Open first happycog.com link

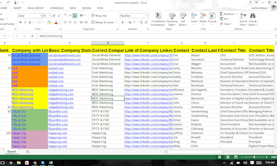pyautogui.click(x=58, y=133)
